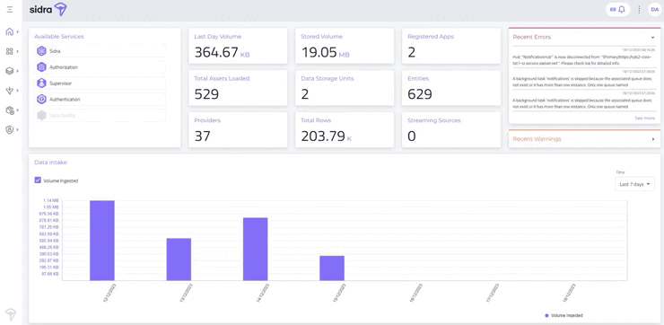The image size is (664, 325).
Task: Click the four-squares apps sidebar icon
Action: [9, 51]
